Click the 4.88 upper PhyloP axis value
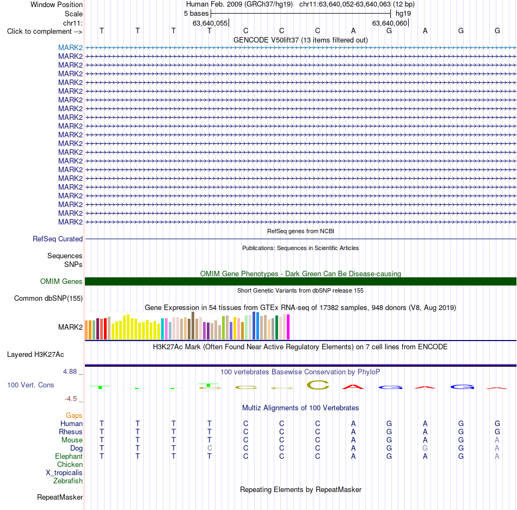Viewport: 517px width, 510px height. [x=70, y=372]
